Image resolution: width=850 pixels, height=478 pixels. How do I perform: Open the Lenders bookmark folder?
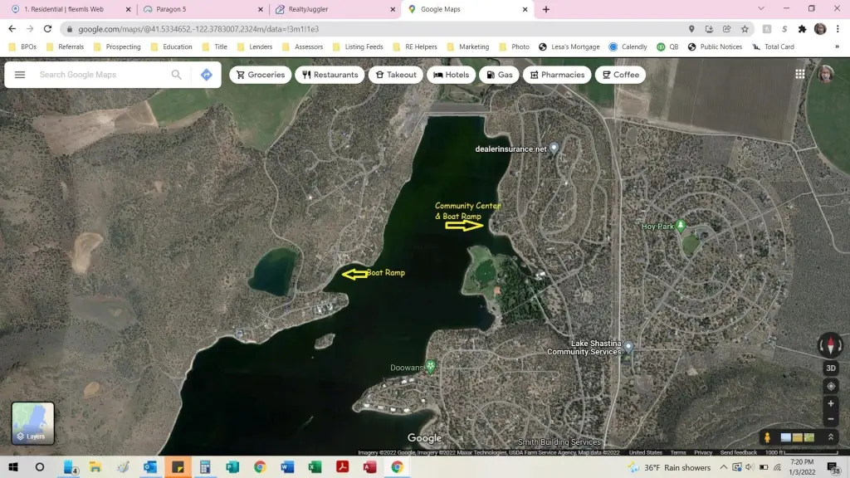tap(255, 47)
